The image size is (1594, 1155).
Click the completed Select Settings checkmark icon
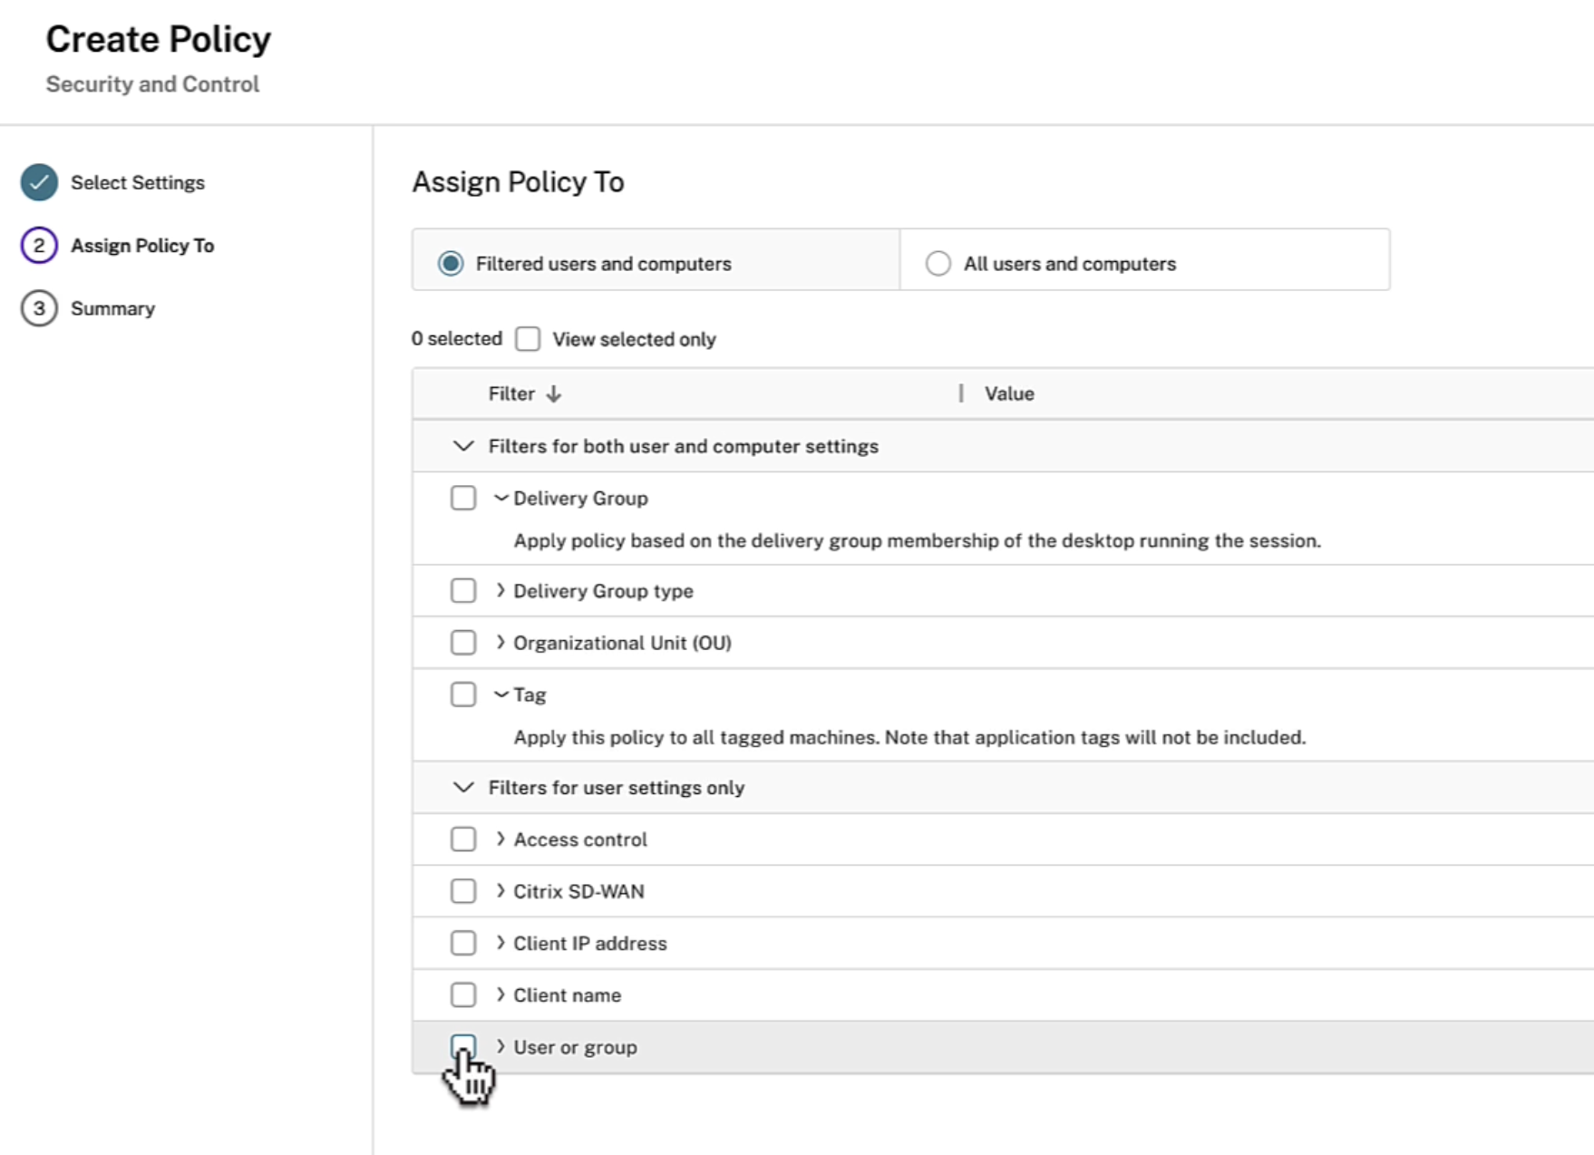39,182
